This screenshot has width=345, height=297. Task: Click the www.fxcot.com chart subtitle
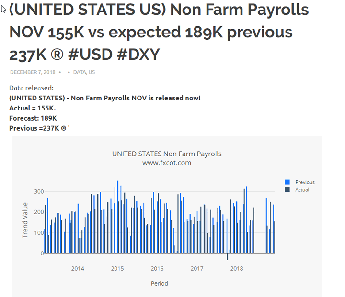pos(167,163)
